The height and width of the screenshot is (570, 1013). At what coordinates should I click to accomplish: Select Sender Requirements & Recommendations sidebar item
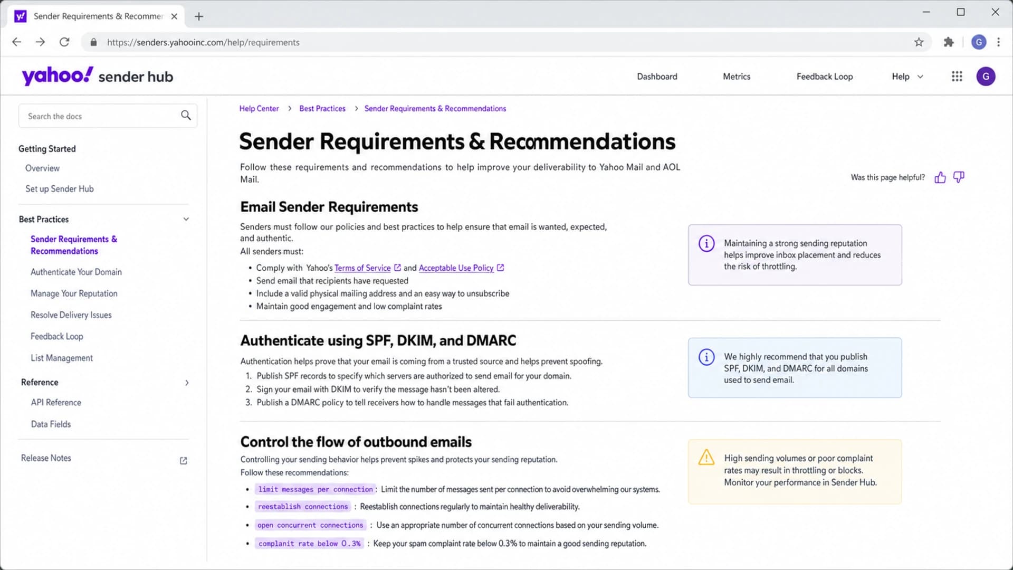(74, 245)
